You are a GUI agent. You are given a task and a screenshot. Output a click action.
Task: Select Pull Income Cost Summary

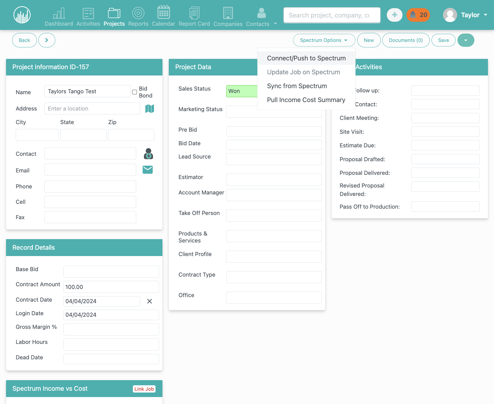[306, 100]
